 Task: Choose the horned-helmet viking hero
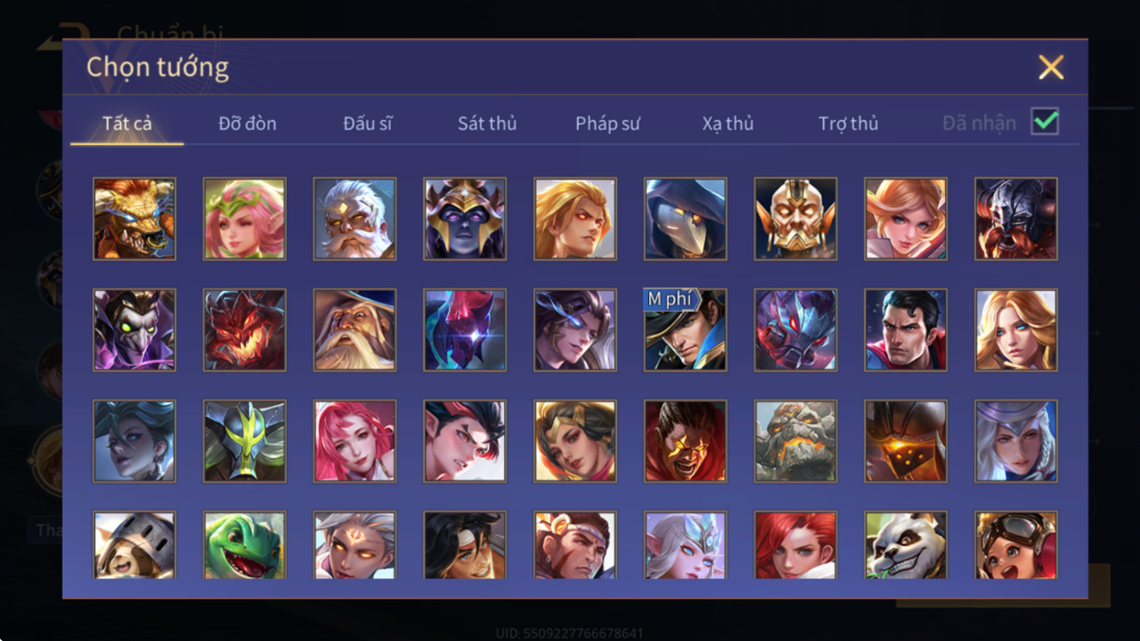[1015, 219]
